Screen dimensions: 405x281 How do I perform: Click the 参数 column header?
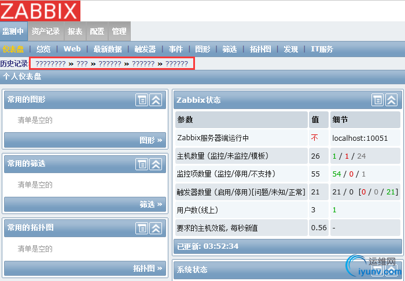(x=241, y=120)
